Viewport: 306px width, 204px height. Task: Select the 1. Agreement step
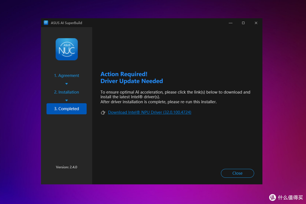(x=67, y=75)
